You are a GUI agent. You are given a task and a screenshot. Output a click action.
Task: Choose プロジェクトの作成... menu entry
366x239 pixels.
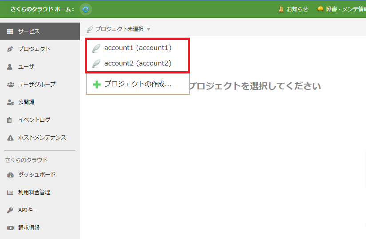point(138,84)
